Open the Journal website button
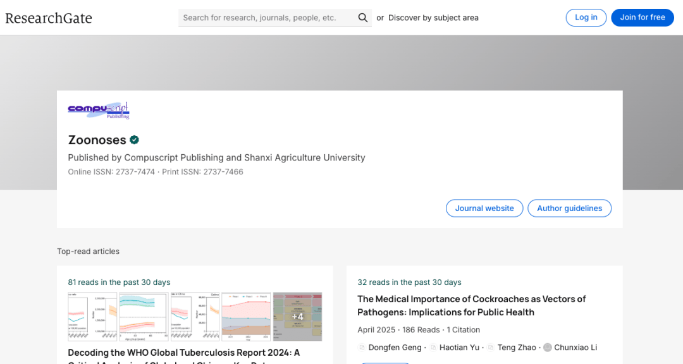The width and height of the screenshot is (683, 364). click(x=484, y=209)
